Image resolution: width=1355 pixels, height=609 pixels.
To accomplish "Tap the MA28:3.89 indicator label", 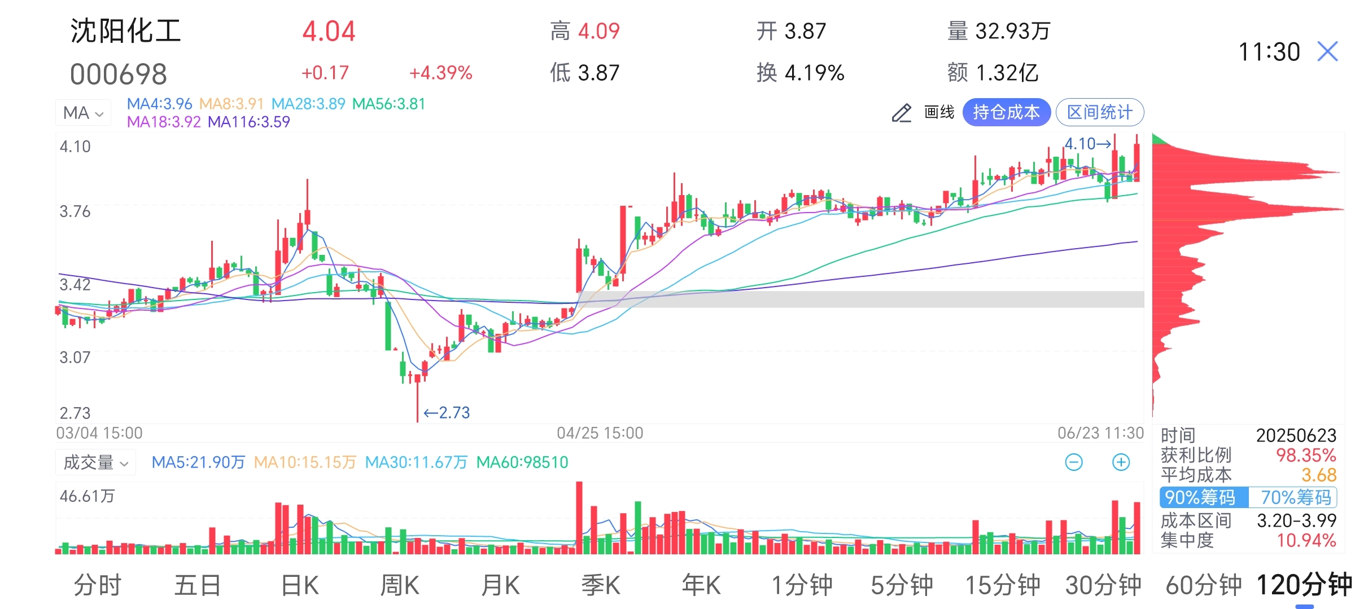I will point(308,104).
